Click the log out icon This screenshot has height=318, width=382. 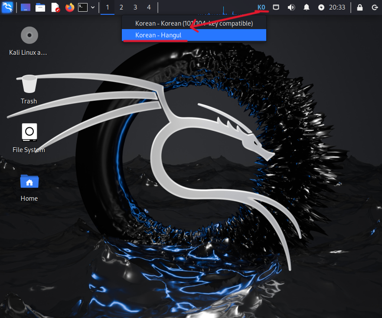pos(375,7)
